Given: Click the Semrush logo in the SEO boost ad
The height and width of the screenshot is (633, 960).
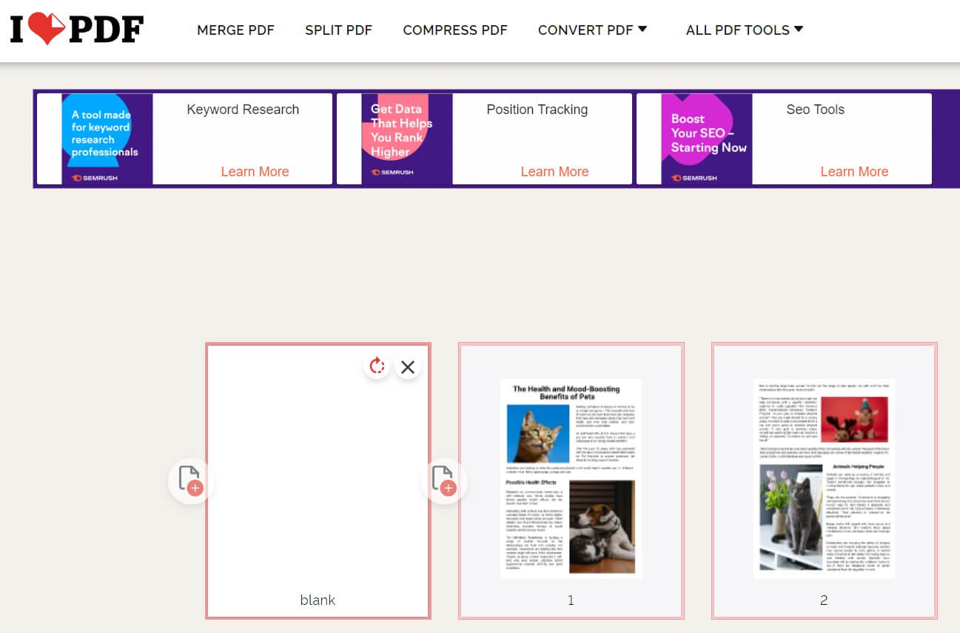Looking at the screenshot, I should [x=694, y=178].
